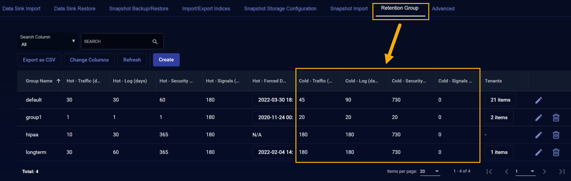
Task: Open the Data Sink Restore tab
Action: coord(75,9)
